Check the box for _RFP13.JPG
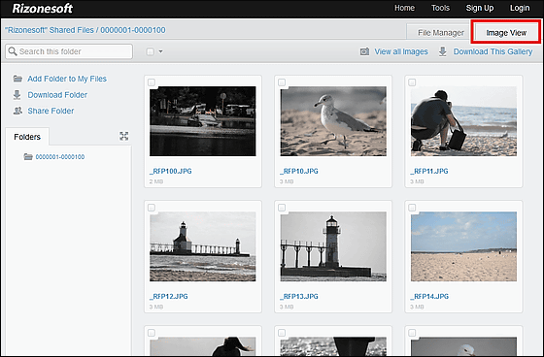Image resolution: width=544 pixels, height=357 pixels. 282,208
